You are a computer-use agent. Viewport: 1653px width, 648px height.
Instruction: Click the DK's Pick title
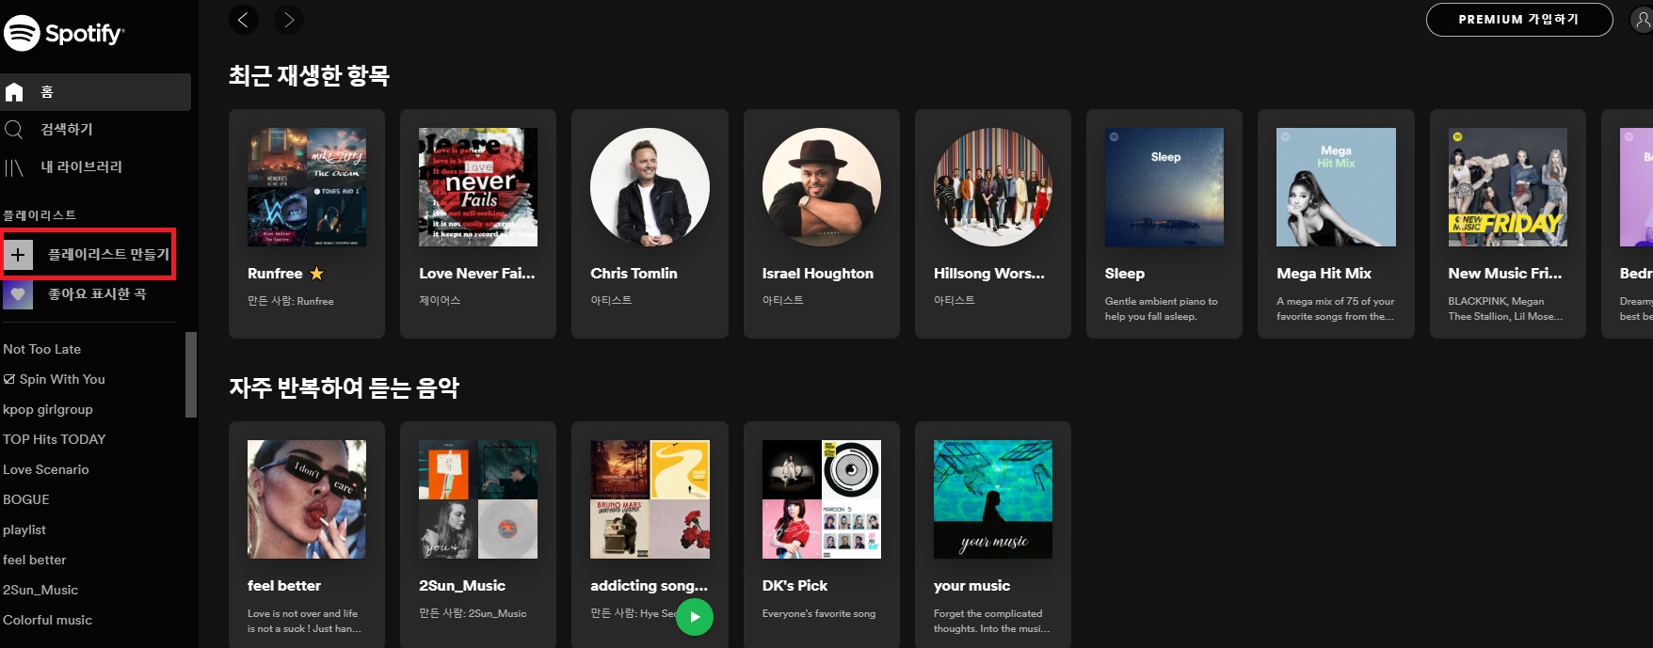coord(794,586)
